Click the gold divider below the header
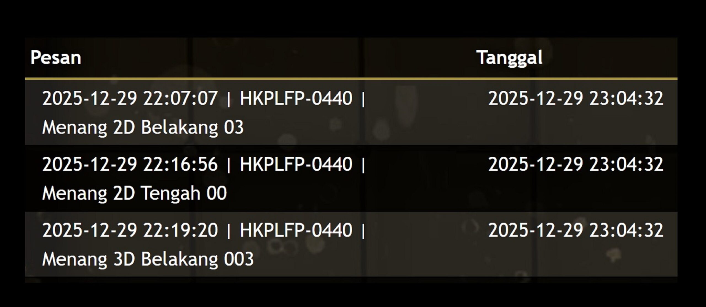The height and width of the screenshot is (307, 706). [x=351, y=79]
